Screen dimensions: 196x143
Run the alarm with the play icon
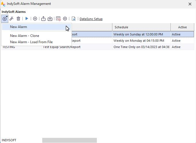pyautogui.click(x=27, y=19)
